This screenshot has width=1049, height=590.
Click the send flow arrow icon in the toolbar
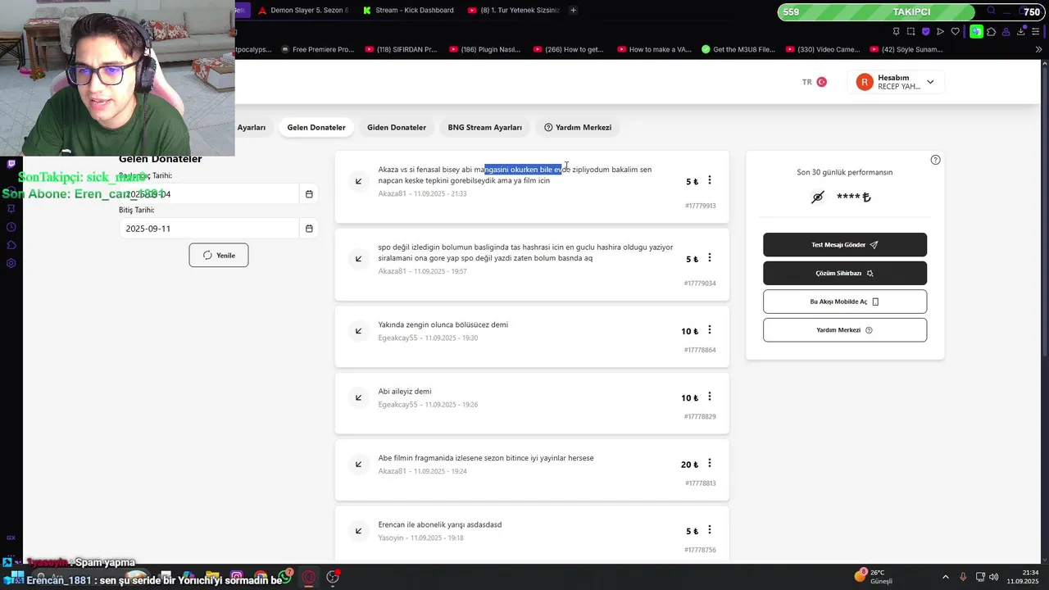tap(940, 31)
